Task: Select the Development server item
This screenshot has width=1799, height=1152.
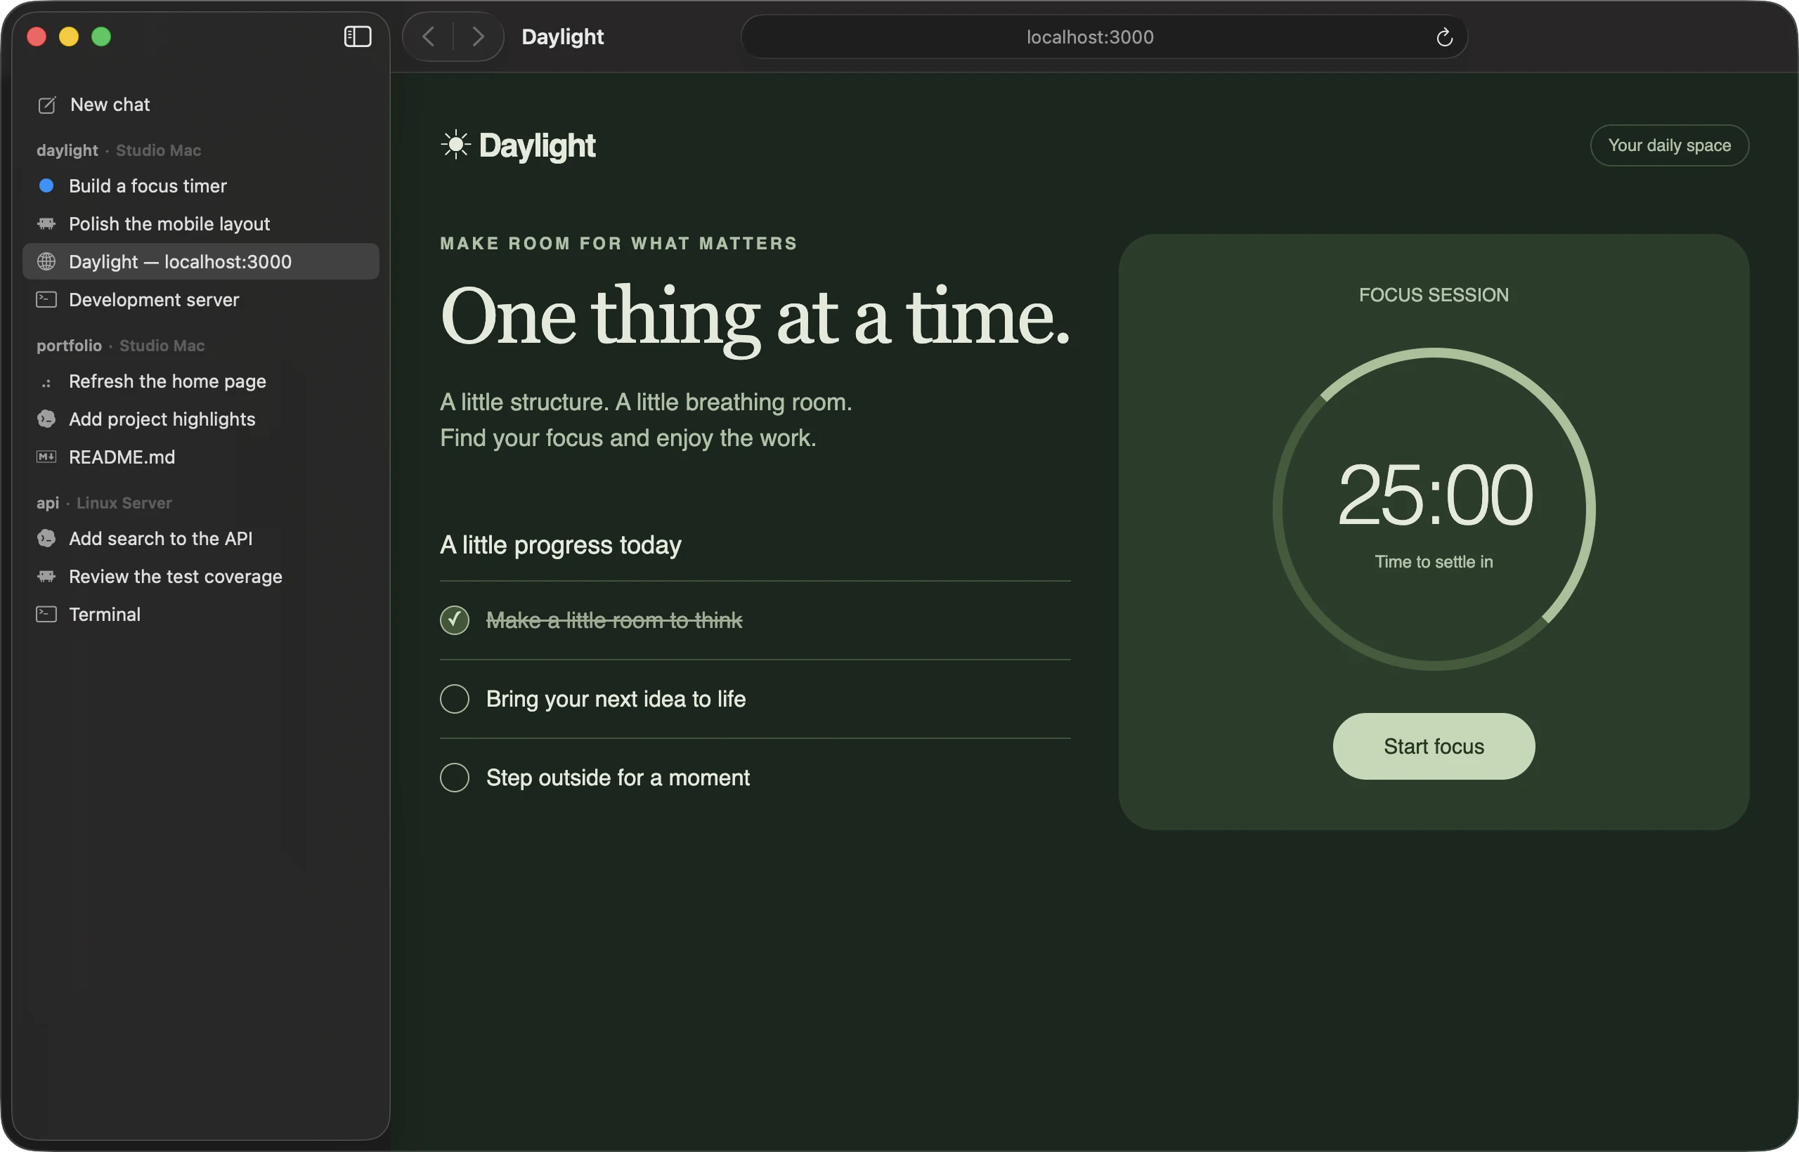Action: [200, 299]
